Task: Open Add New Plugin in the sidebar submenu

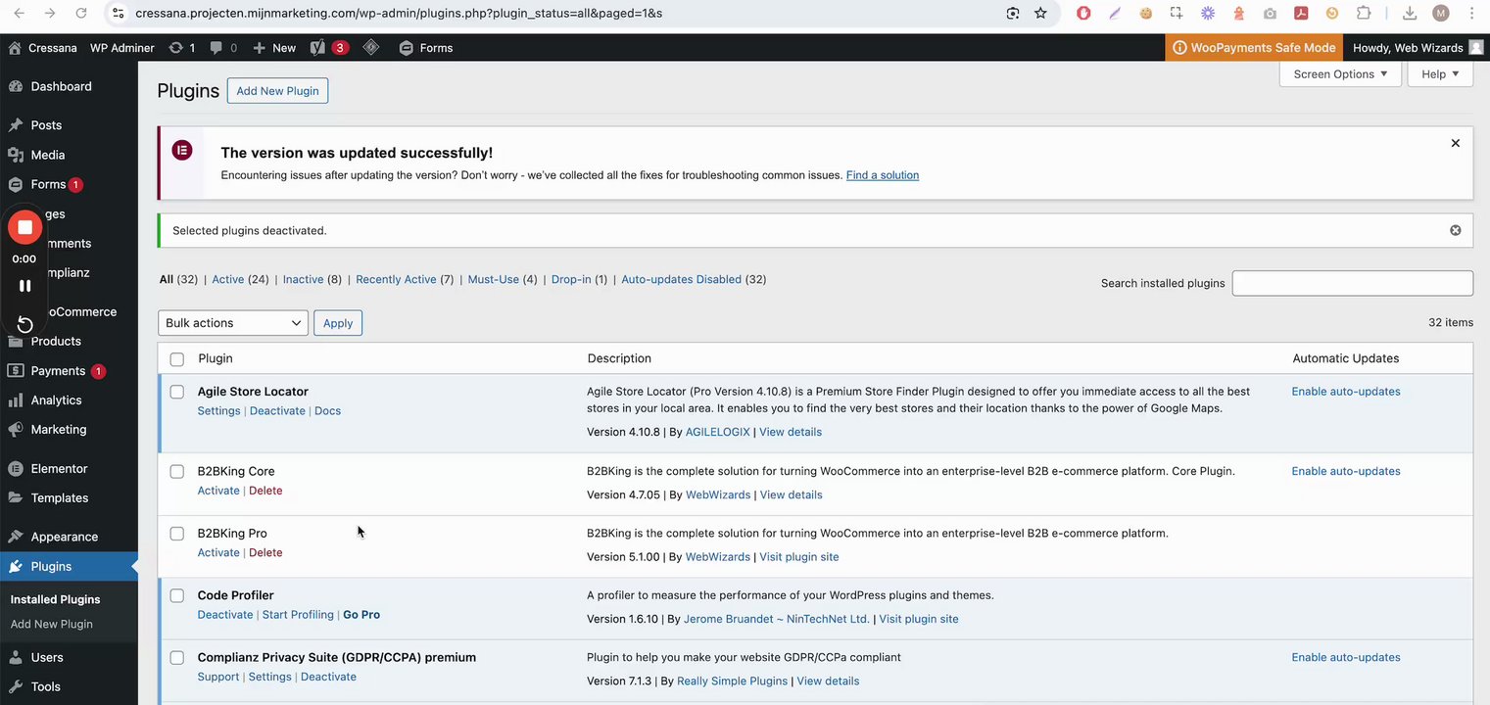Action: [51, 624]
